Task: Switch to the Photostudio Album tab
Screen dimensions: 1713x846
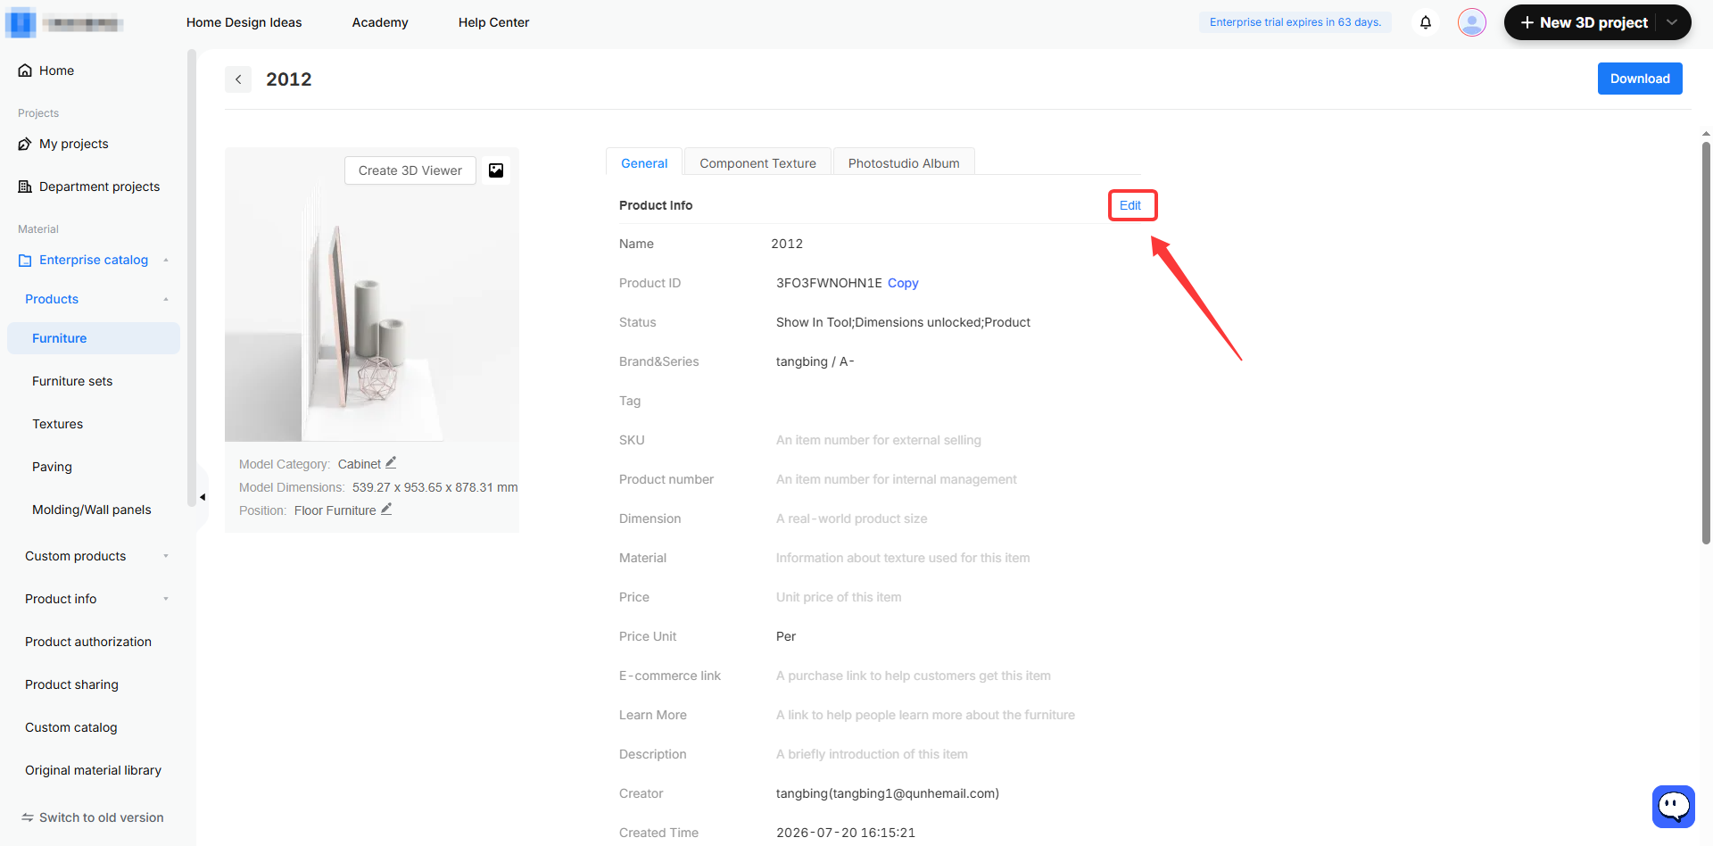Action: click(x=904, y=162)
